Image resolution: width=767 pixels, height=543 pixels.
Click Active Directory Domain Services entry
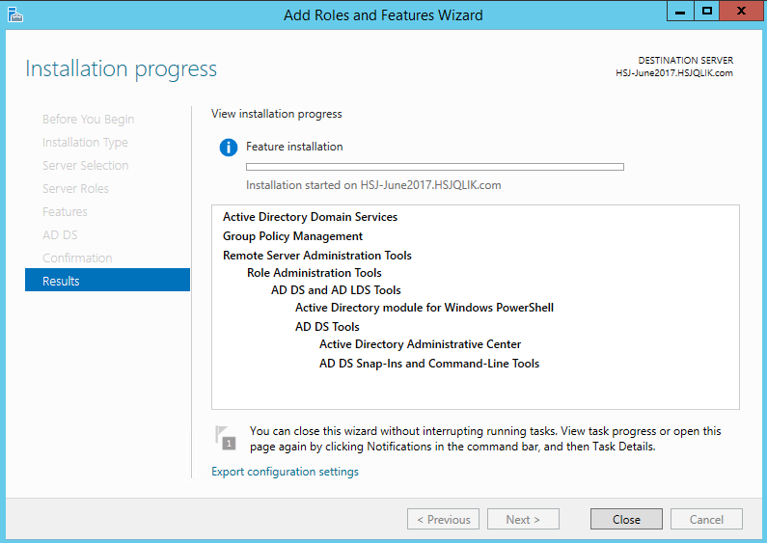point(310,217)
